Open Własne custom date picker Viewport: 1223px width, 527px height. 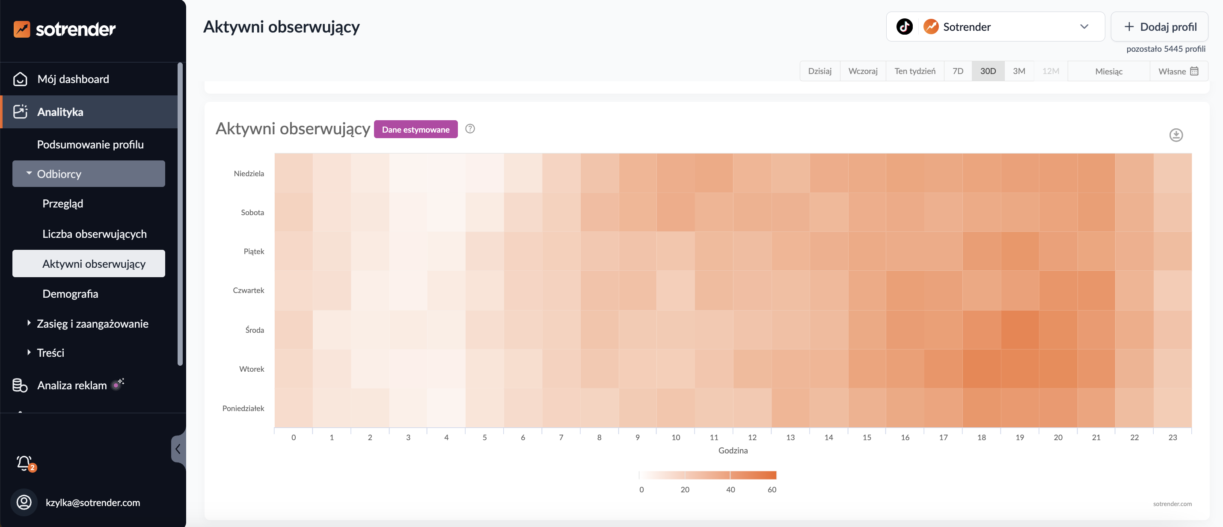coord(1178,71)
